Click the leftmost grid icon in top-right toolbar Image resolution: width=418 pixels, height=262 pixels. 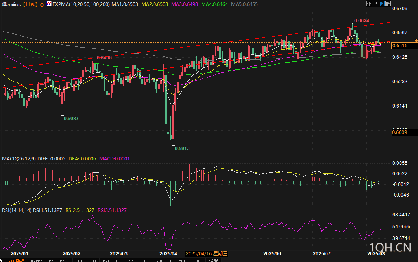pos(369,4)
